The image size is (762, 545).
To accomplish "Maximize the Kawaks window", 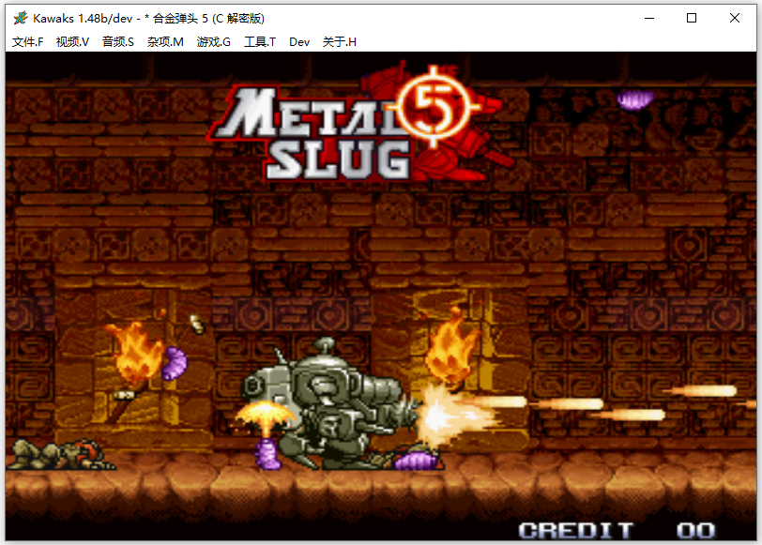I will tap(692, 19).
